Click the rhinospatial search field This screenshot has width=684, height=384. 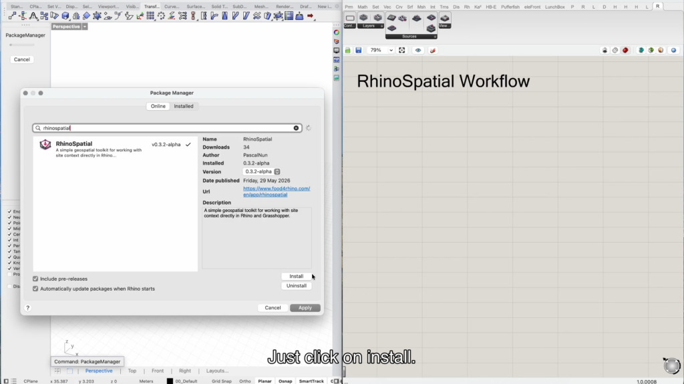tap(167, 128)
